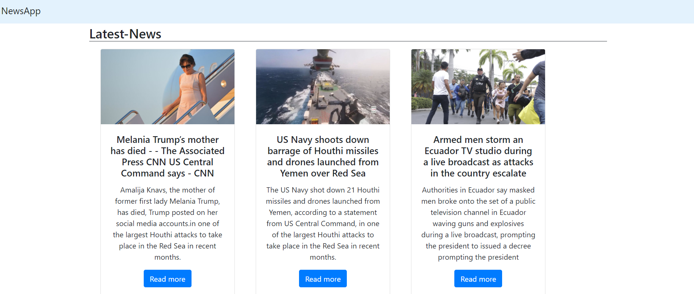Click the NewsApp brand link
Screen dimensions: 694x294
click(21, 11)
